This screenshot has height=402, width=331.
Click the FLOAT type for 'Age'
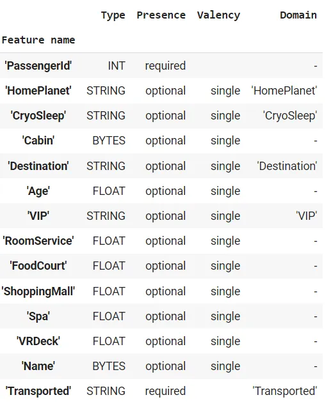109,191
